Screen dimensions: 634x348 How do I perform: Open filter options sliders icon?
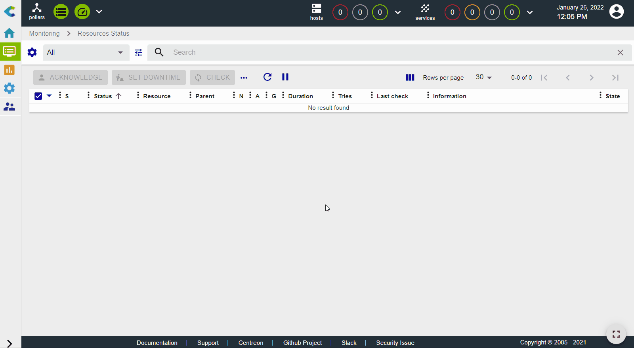[138, 52]
